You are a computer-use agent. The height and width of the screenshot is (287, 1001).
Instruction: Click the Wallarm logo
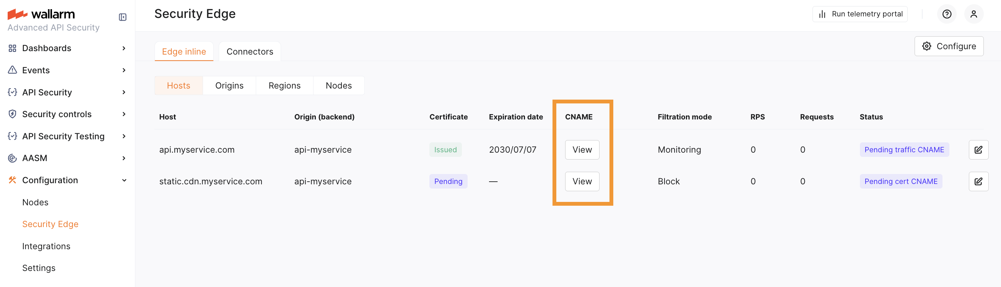click(x=41, y=15)
